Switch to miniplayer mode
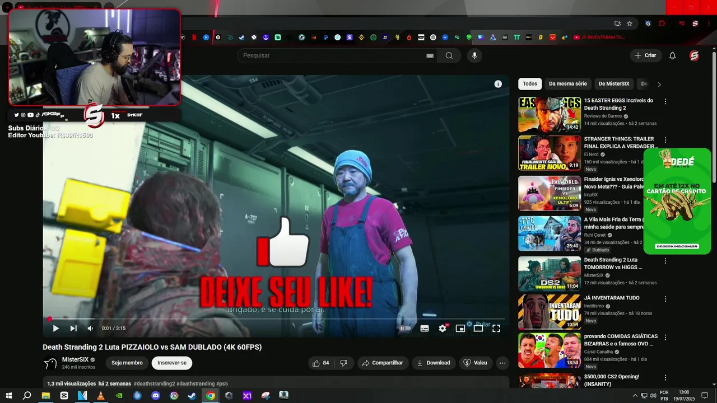This screenshot has height=403, width=717. 460,329
